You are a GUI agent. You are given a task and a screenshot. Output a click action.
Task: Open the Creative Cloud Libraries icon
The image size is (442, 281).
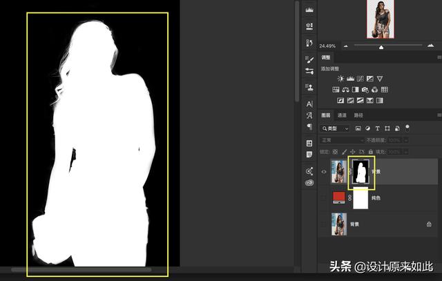point(309,183)
